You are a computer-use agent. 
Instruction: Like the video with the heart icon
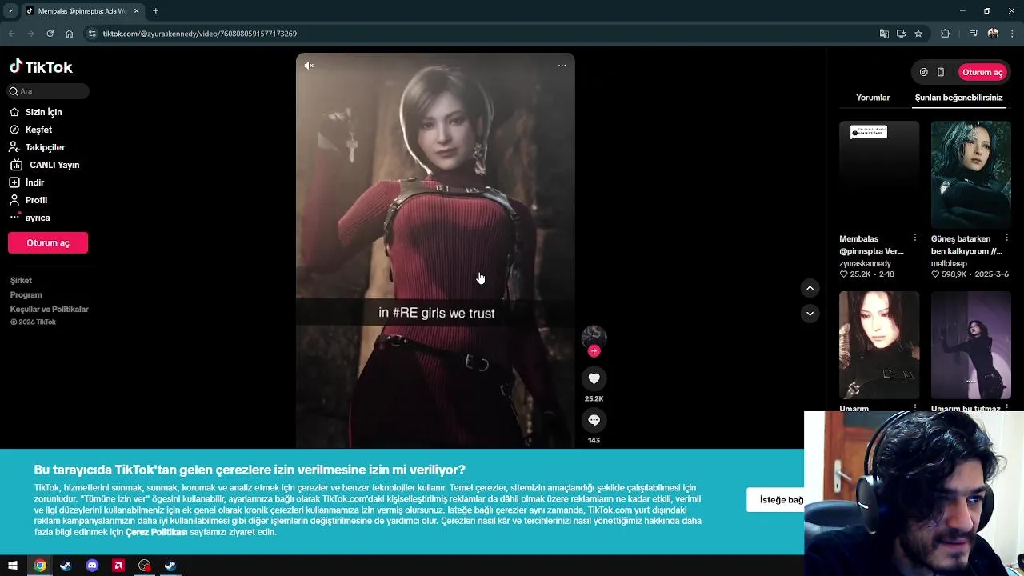pyautogui.click(x=594, y=378)
